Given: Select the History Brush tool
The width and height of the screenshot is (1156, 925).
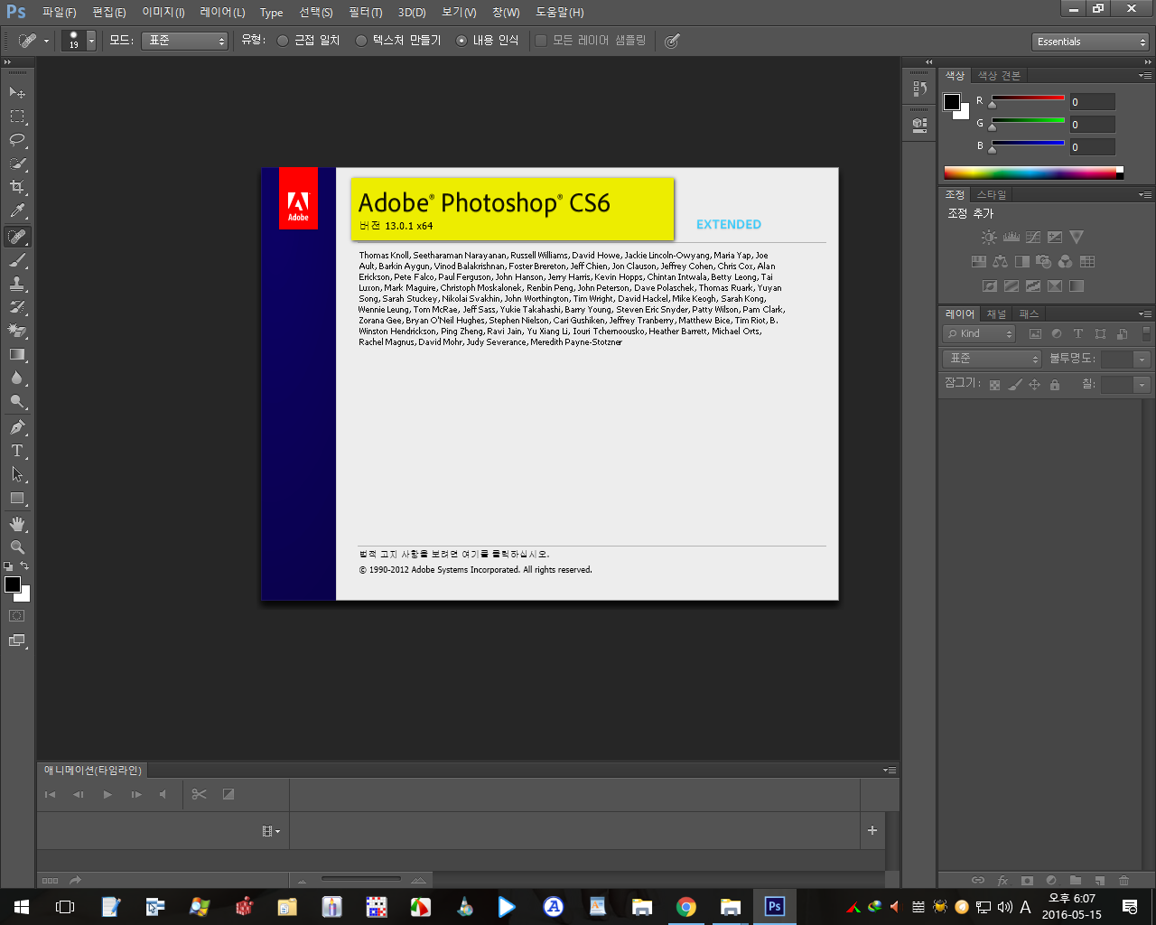Looking at the screenshot, I should (17, 307).
